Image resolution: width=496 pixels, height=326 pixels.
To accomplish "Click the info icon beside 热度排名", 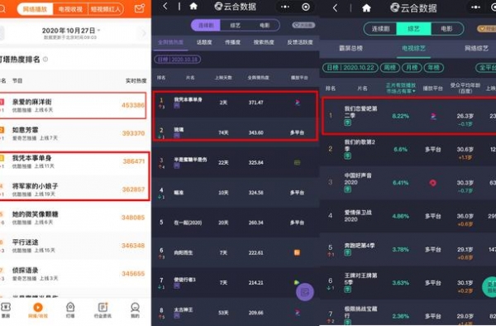I will click(45, 60).
